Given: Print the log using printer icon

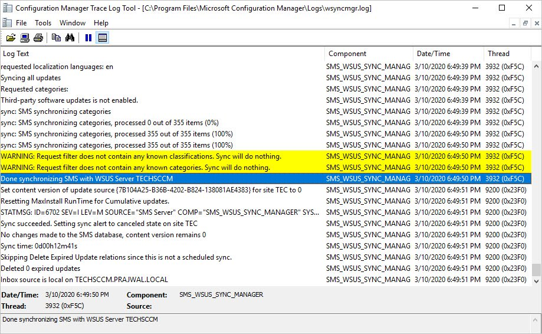Looking at the screenshot, I should coord(38,38).
